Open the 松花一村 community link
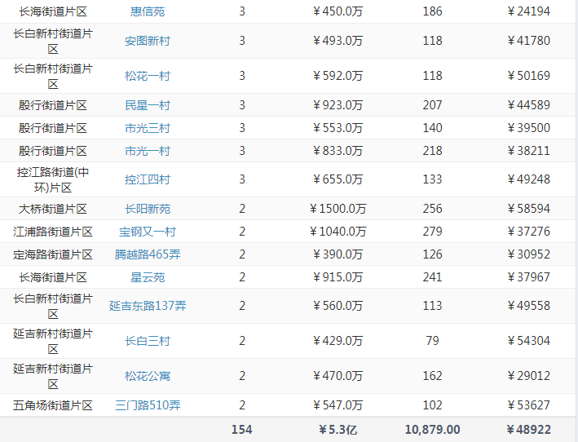This screenshot has width=578, height=442. [148, 76]
